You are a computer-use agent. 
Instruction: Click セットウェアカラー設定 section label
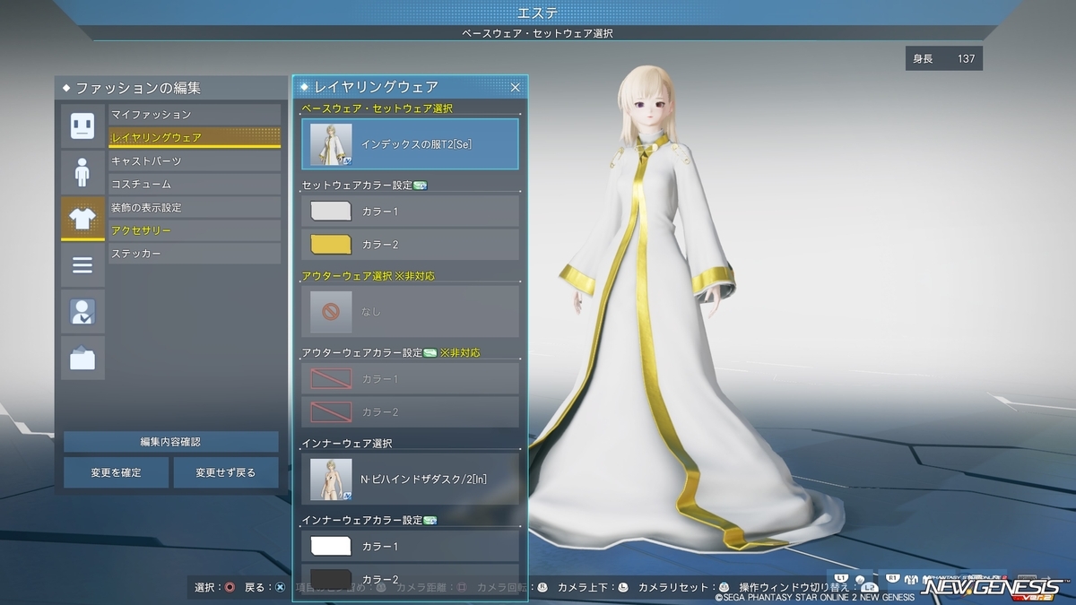click(x=357, y=186)
